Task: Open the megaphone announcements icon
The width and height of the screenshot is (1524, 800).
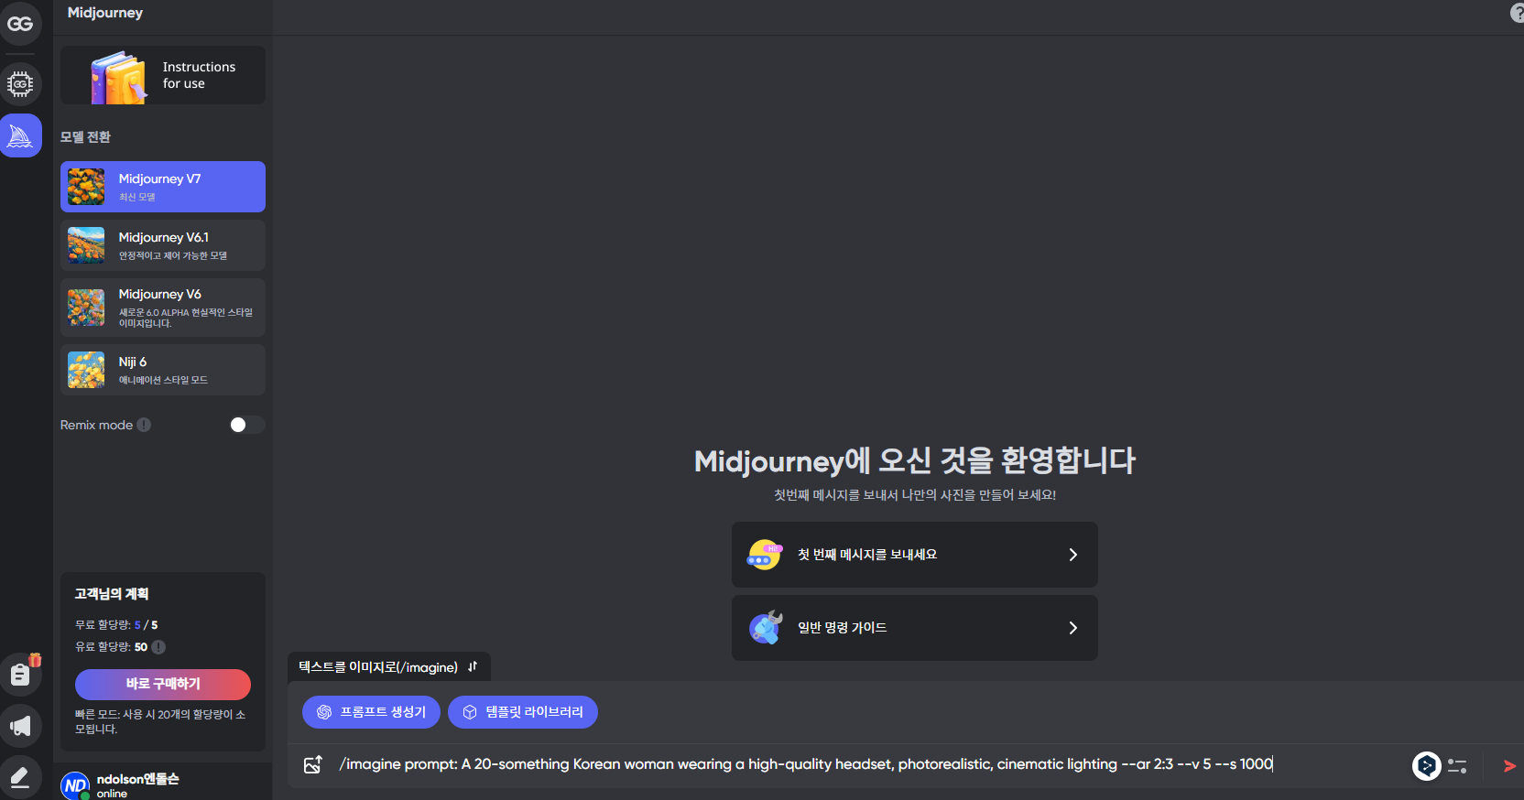Action: coord(20,727)
